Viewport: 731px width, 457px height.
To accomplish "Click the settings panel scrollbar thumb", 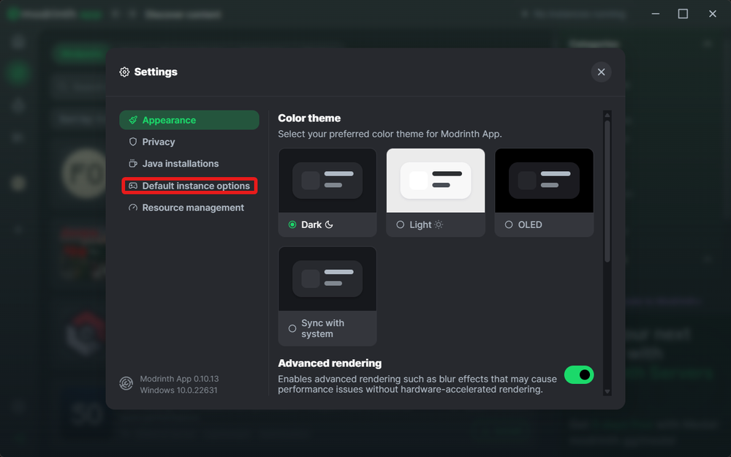I will (607, 190).
